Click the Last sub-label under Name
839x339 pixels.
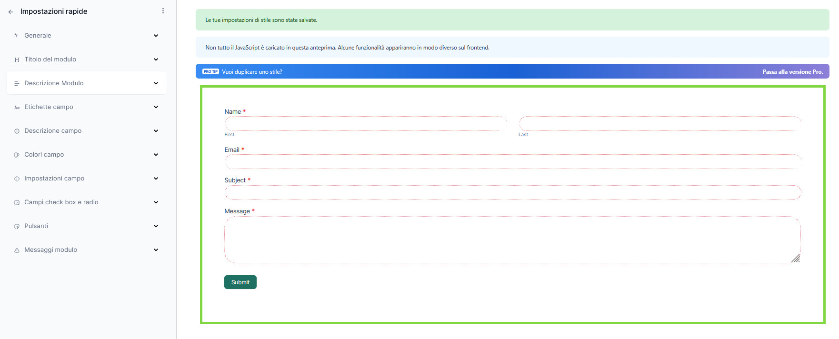tap(523, 135)
